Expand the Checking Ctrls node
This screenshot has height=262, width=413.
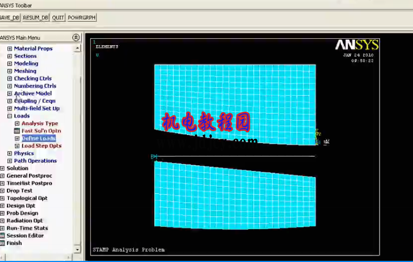coord(10,79)
